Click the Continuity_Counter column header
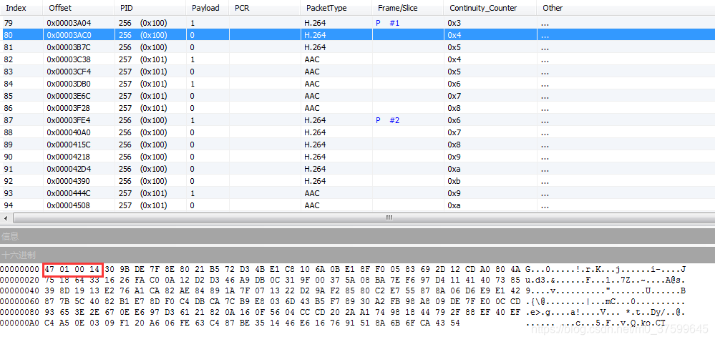Viewport: 715px width, 342px height. [x=490, y=8]
